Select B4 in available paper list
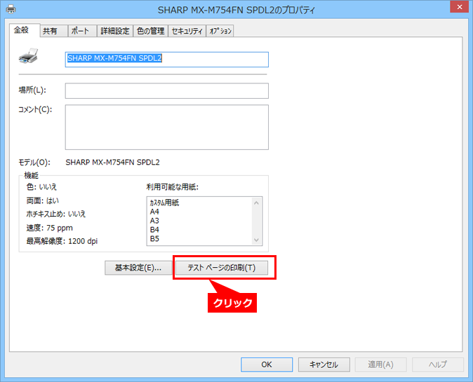 coord(155,229)
